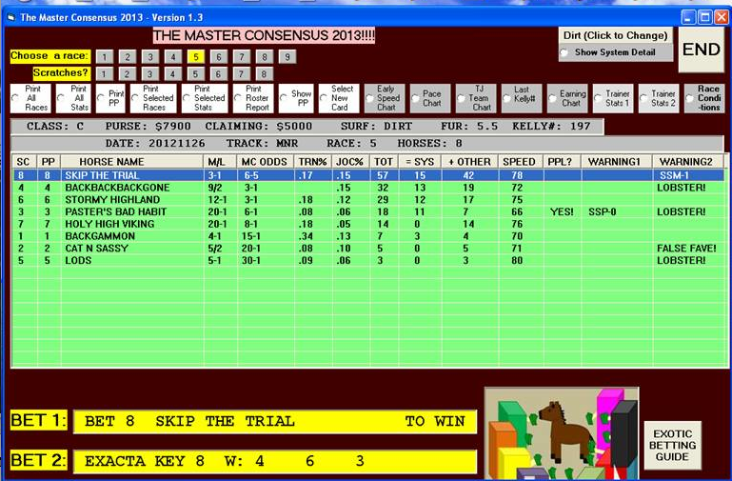Choose race number 7
Image resolution: width=732 pixels, height=481 pixels.
click(241, 57)
